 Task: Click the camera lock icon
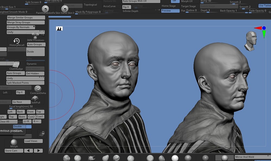[42, 133]
